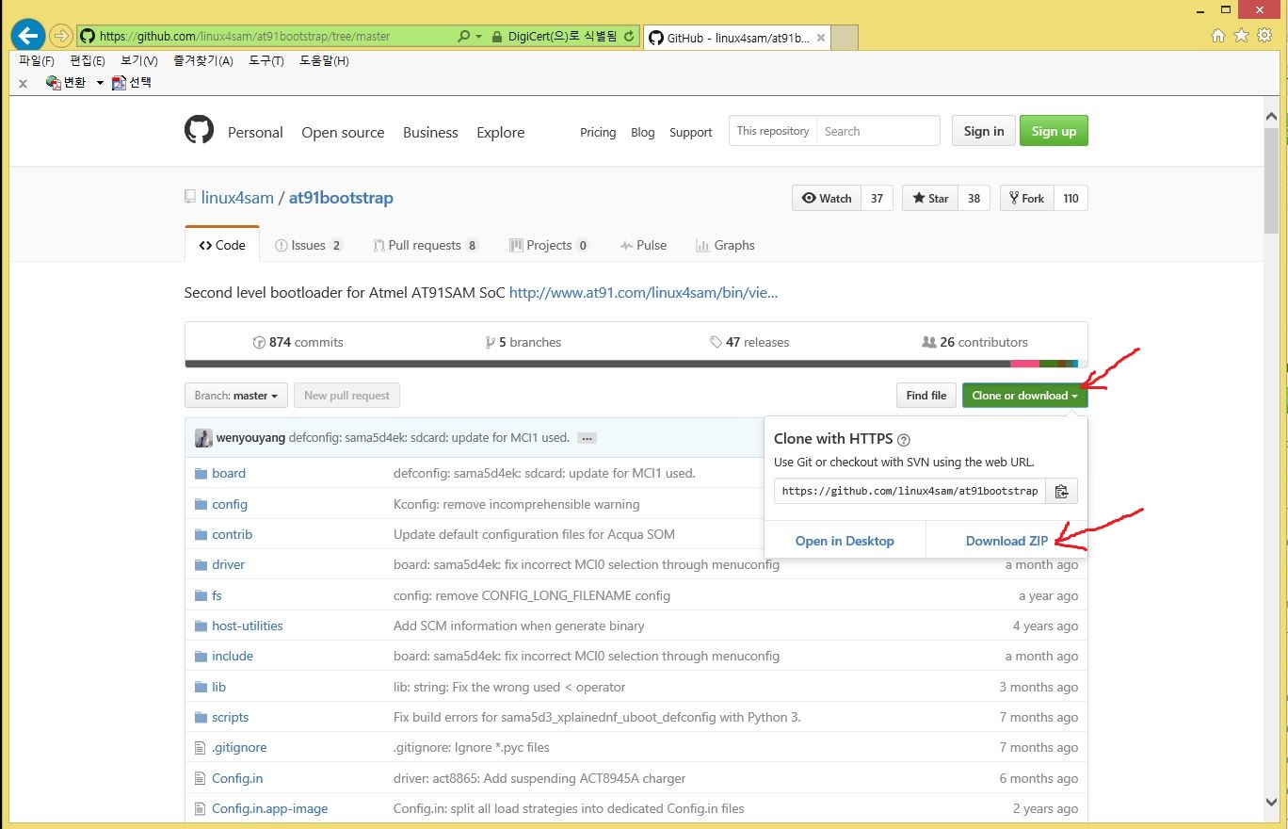Click the repository search input field
The height and width of the screenshot is (829, 1288).
(877, 131)
